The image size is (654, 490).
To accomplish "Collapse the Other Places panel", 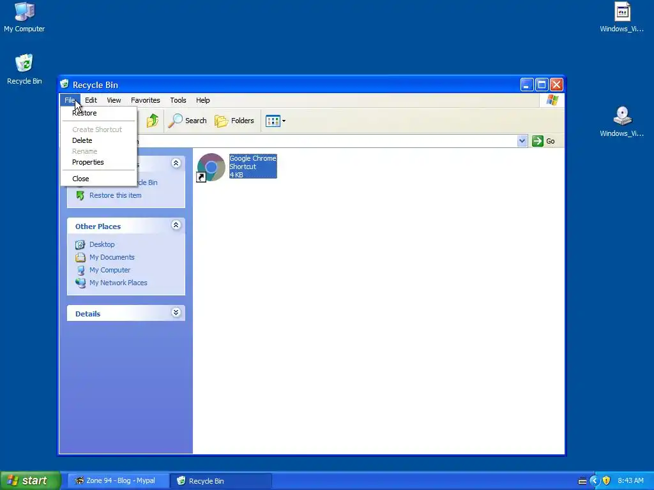I will 176,225.
